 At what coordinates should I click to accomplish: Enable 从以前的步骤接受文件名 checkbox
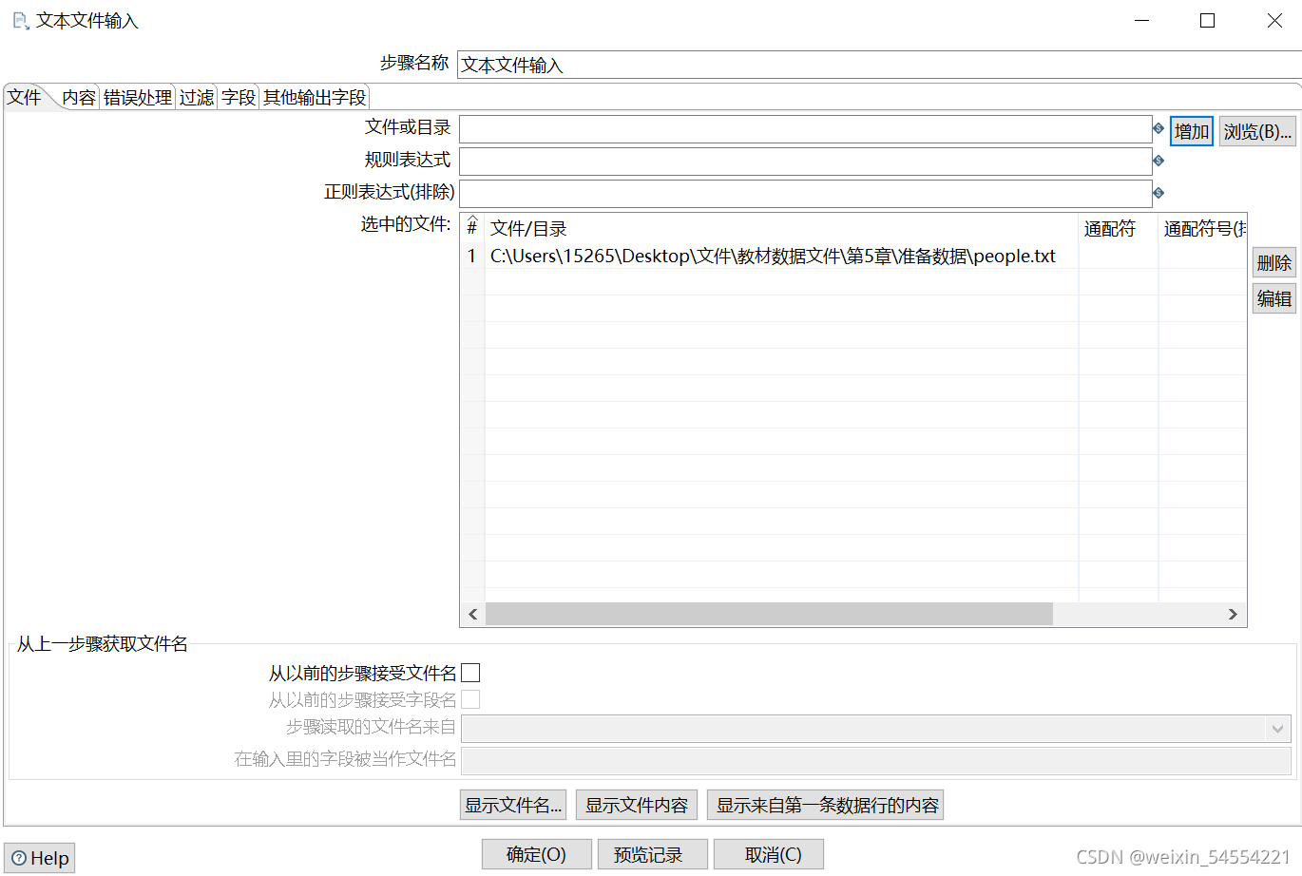pos(471,672)
